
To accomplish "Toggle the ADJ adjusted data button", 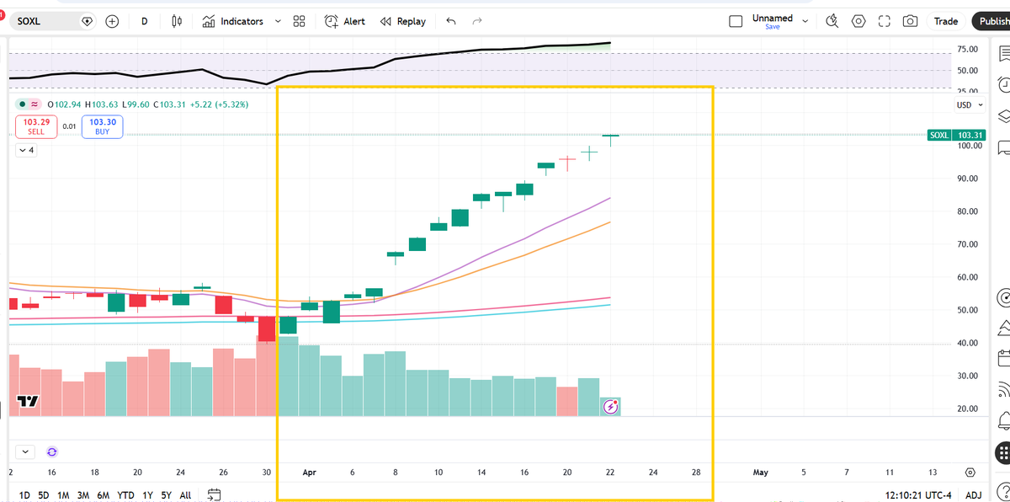I will coord(973,495).
